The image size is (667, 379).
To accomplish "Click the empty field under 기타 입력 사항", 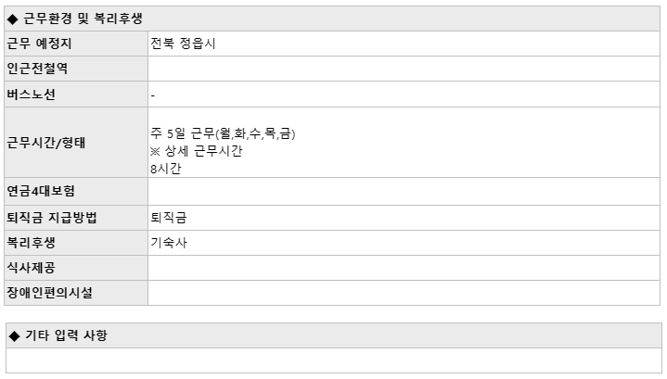I will click(334, 360).
